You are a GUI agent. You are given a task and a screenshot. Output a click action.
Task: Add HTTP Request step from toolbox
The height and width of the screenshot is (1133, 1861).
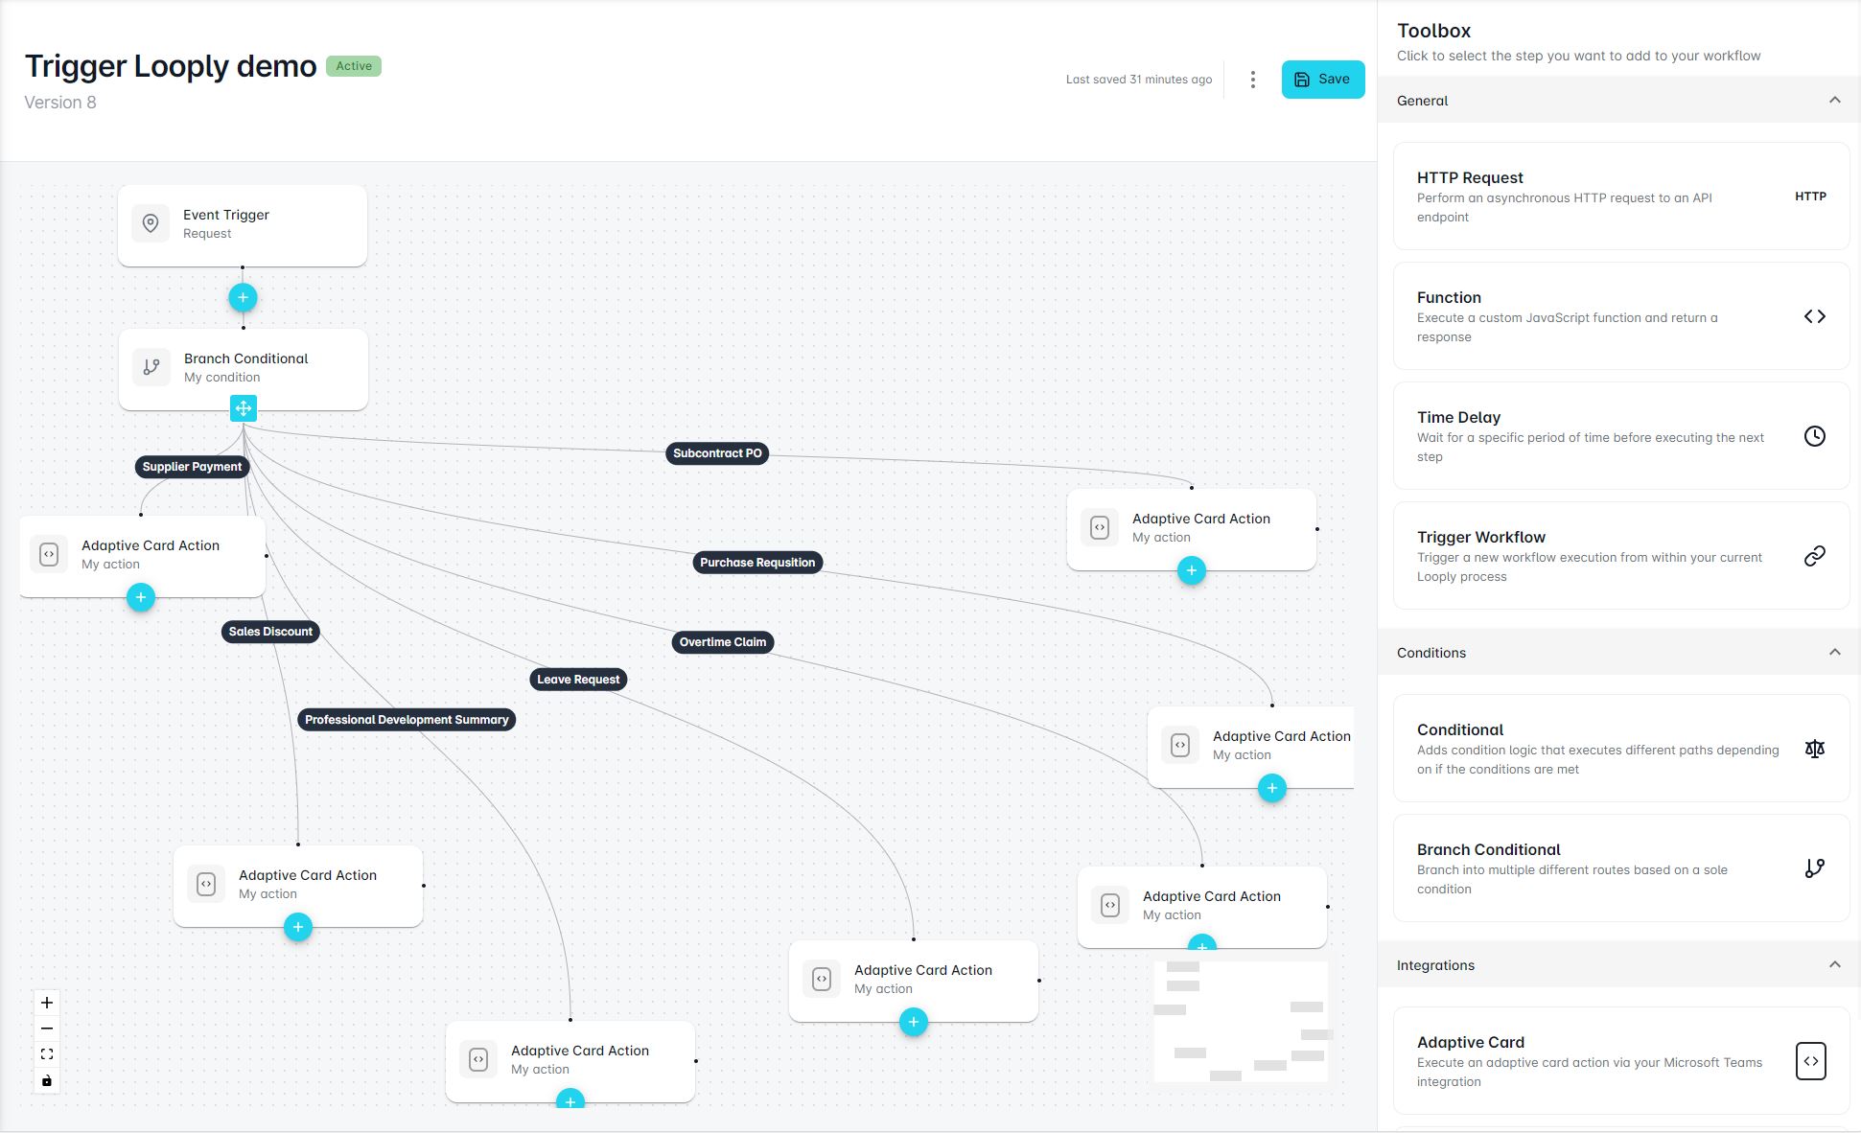[1620, 197]
